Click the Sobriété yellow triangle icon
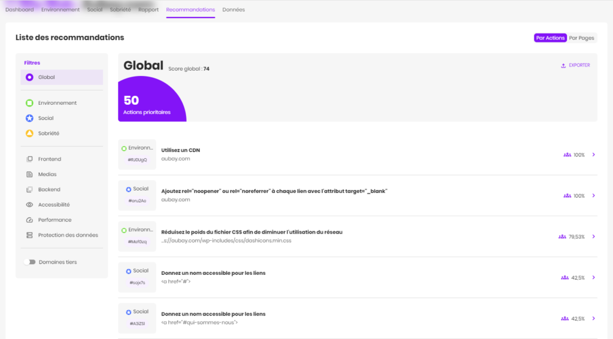Viewport: 613px width, 339px height. (x=29, y=134)
